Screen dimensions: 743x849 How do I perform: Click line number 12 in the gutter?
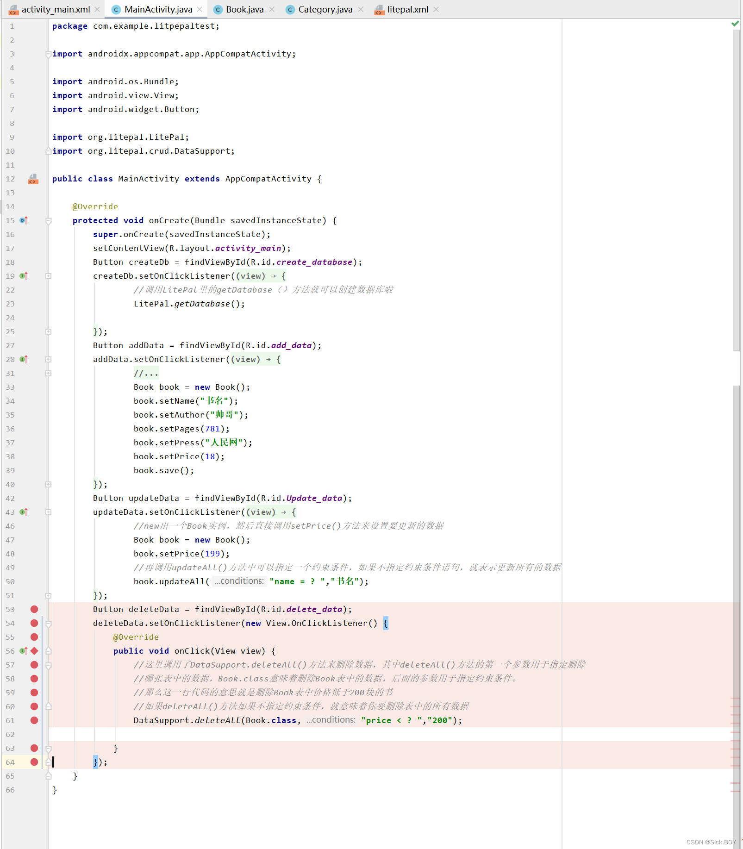pyautogui.click(x=10, y=179)
